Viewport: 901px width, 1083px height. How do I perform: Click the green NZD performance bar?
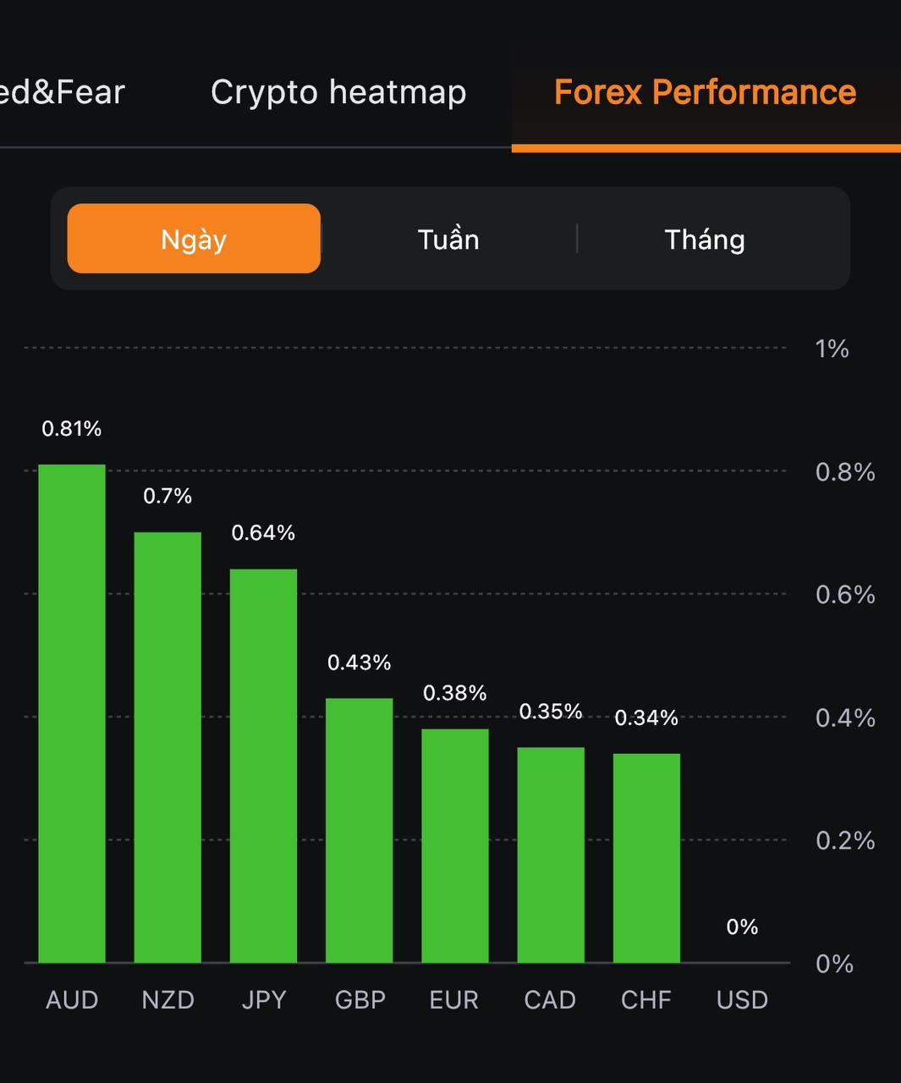coord(168,747)
